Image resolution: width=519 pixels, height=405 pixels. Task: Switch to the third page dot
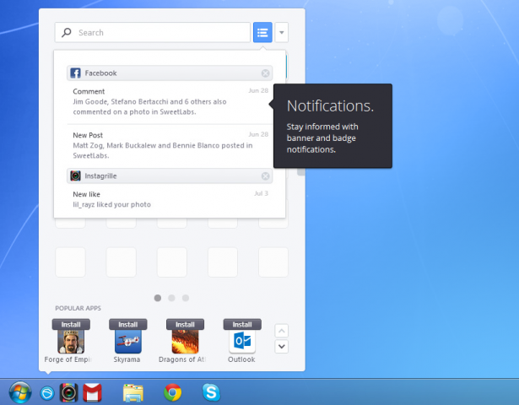186,298
